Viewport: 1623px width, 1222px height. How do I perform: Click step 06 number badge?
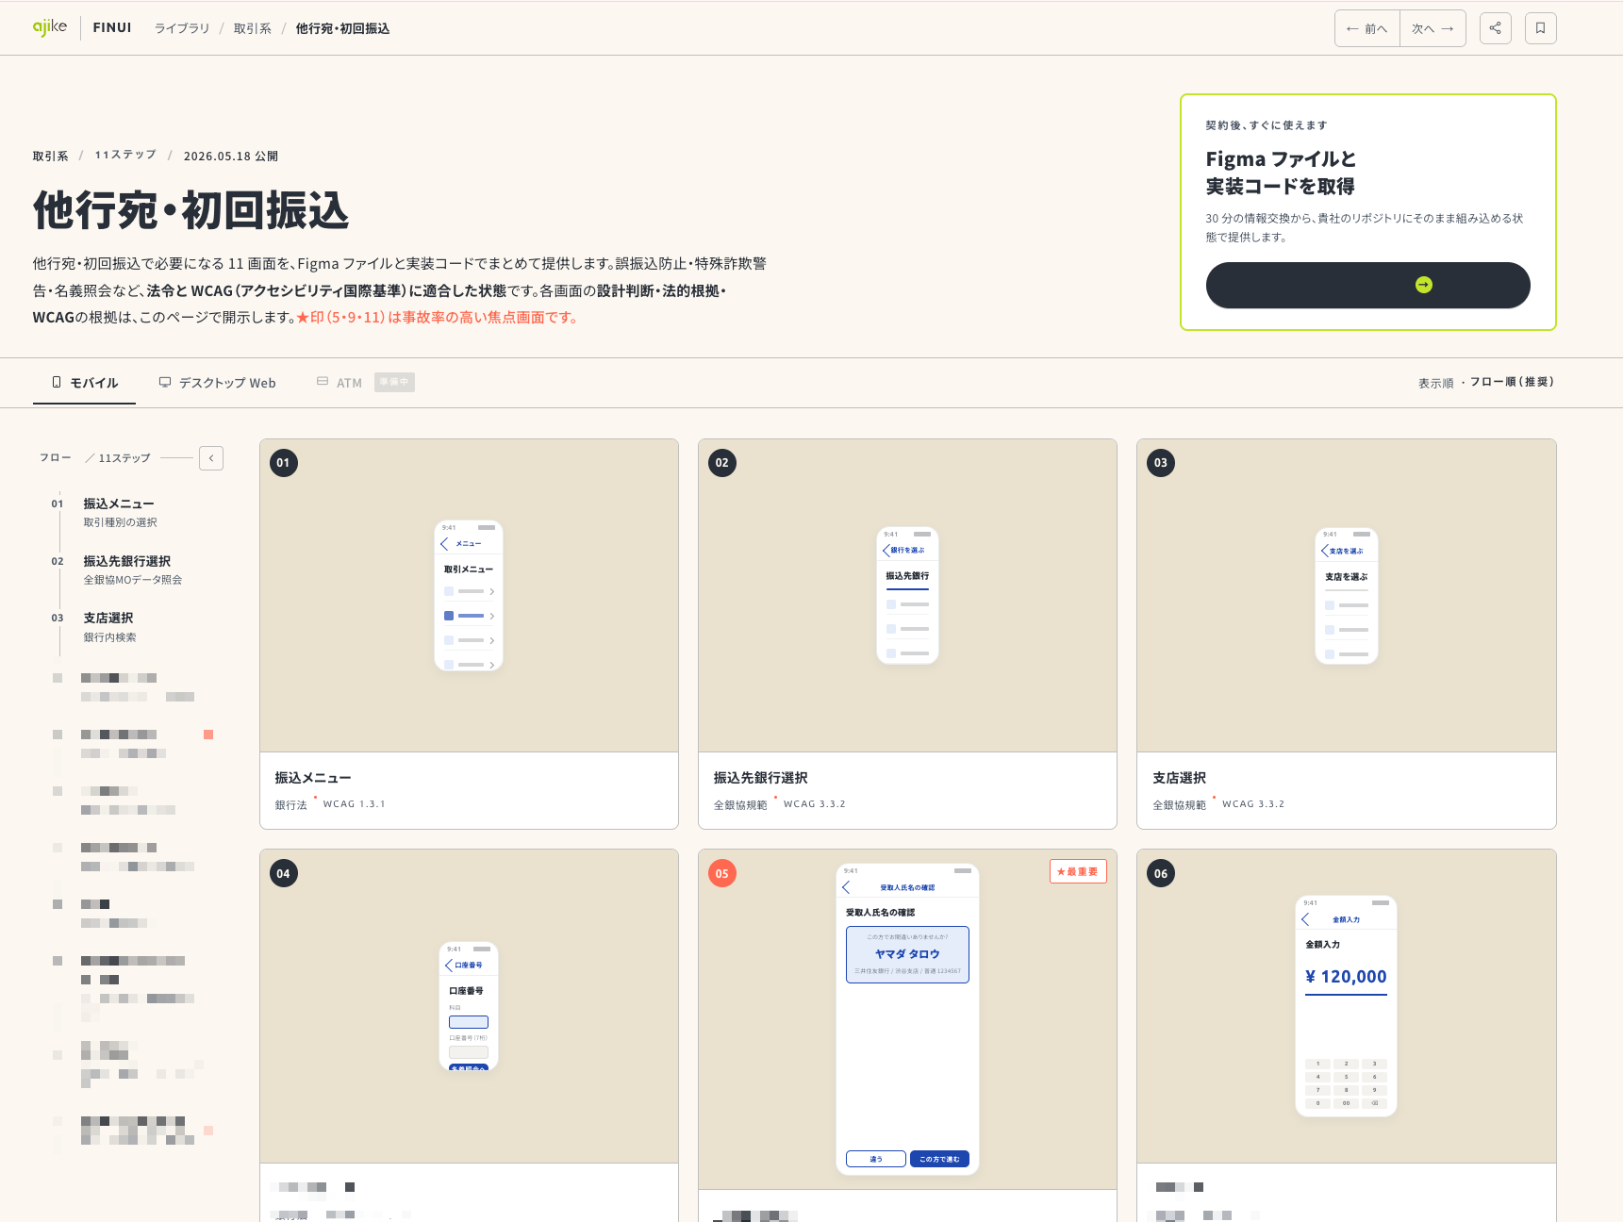tap(1161, 873)
